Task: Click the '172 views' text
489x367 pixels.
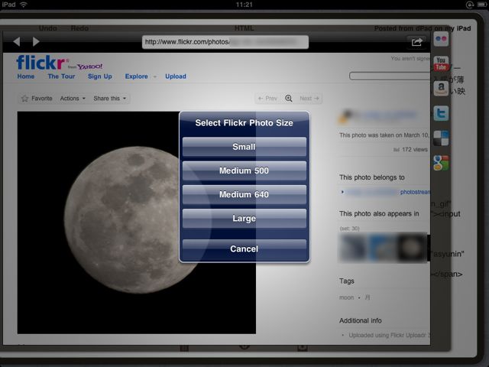Action: click(x=414, y=150)
